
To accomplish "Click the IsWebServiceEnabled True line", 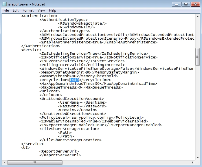I will click(94, 121).
